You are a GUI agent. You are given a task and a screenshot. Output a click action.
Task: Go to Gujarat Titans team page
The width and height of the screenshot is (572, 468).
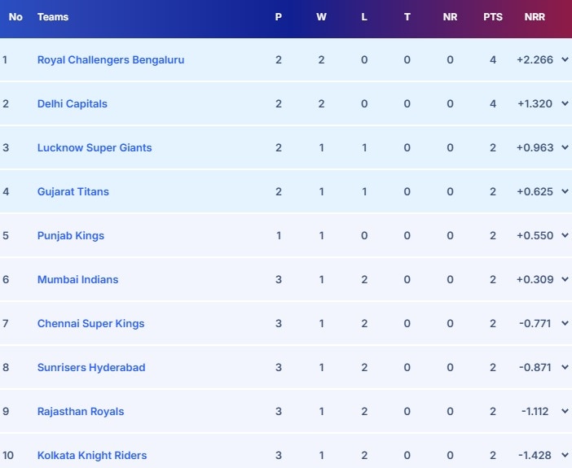coord(73,191)
